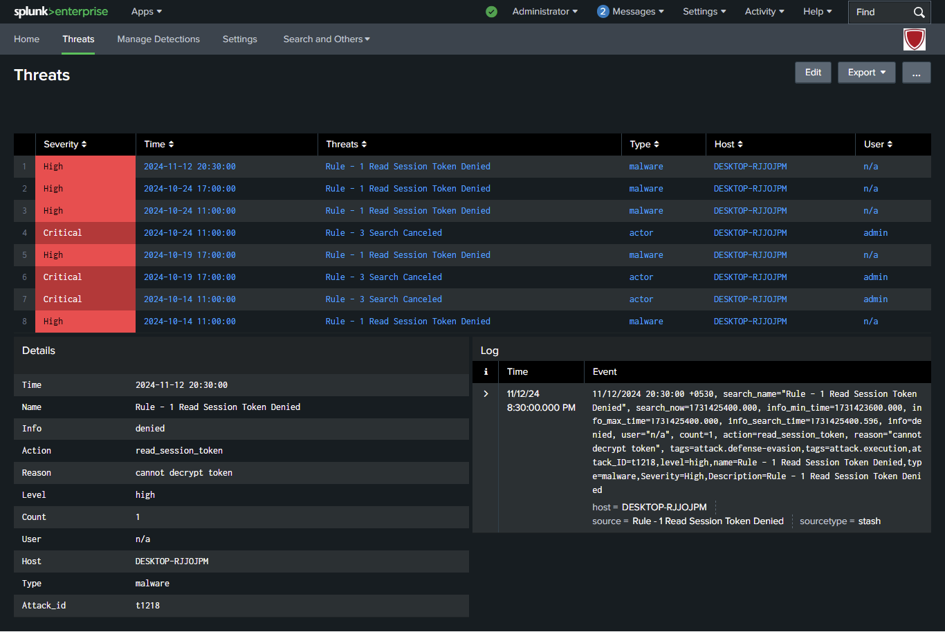Click admin user in row 7
The image size is (945, 632).
876,299
